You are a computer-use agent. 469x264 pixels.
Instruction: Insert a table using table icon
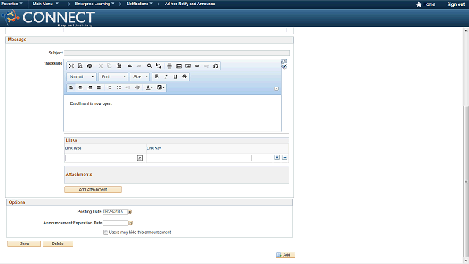pyautogui.click(x=179, y=66)
